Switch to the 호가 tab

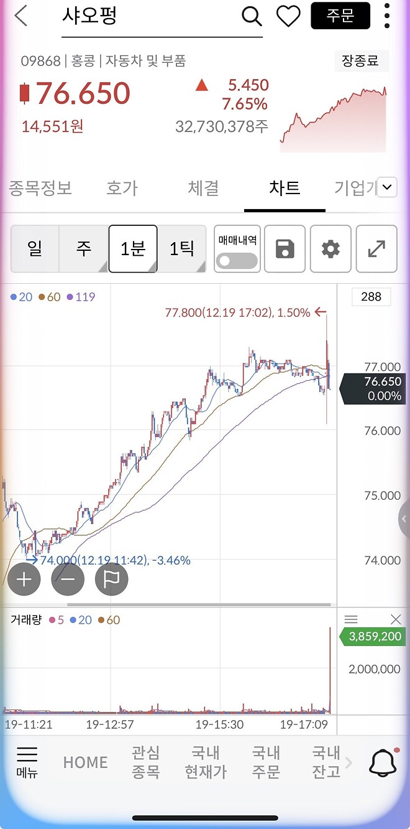point(122,188)
